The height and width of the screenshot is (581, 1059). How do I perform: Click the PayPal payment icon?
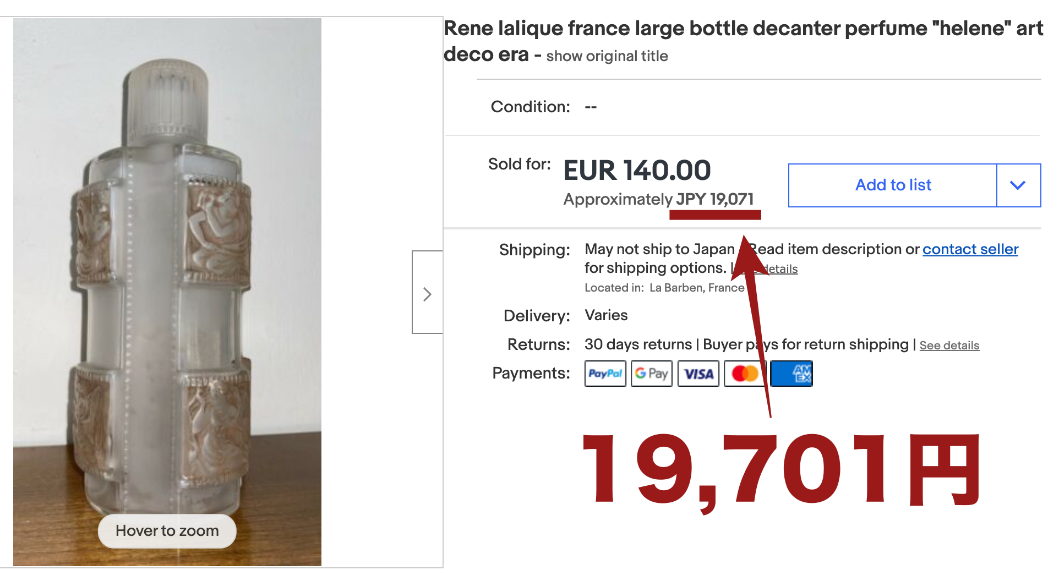pos(605,374)
